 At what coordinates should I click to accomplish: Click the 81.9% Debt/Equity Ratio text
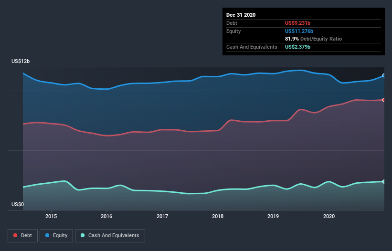pos(313,39)
